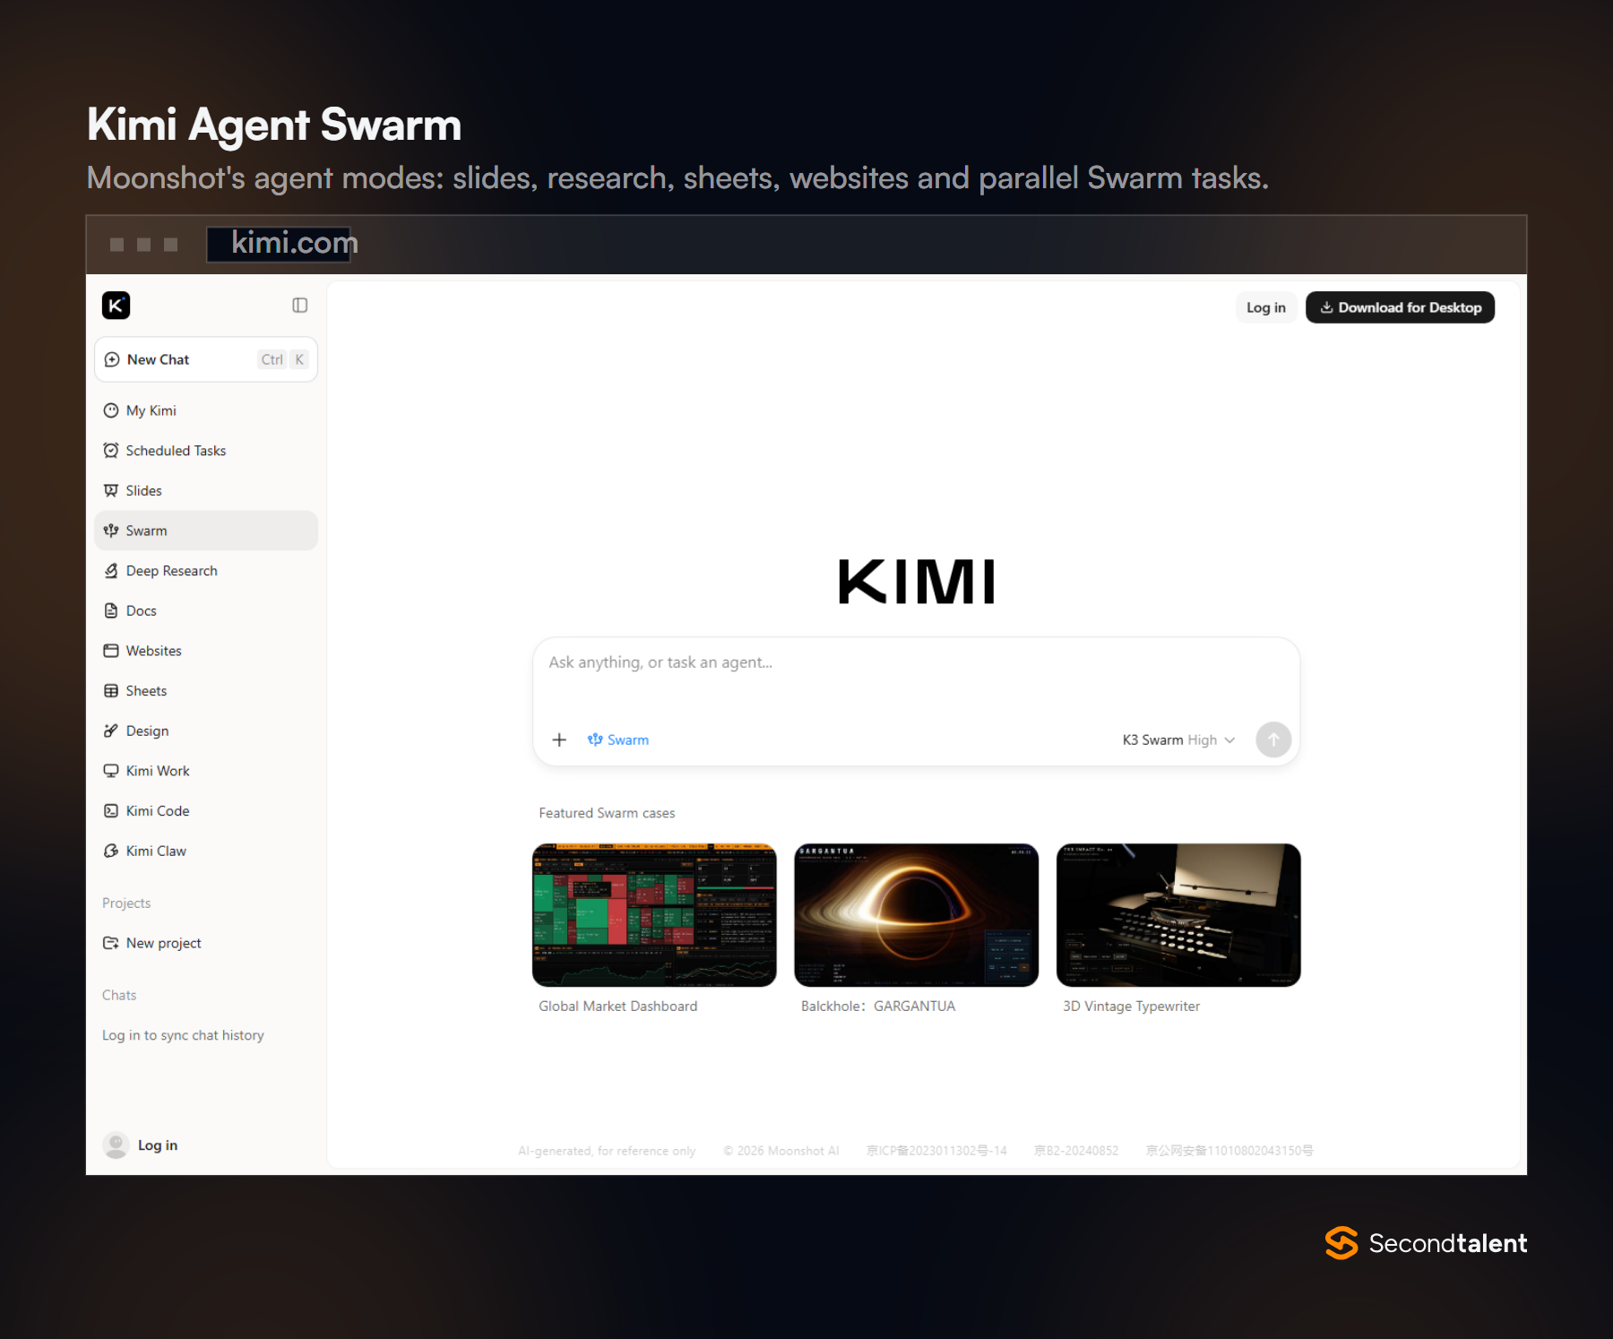Collapse the sidebar panel icon
Screen dimensions: 1613x1339
(x=300, y=306)
